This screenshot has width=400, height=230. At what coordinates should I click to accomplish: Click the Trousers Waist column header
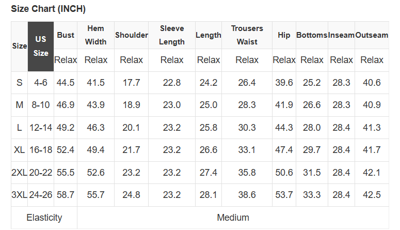[247, 35]
